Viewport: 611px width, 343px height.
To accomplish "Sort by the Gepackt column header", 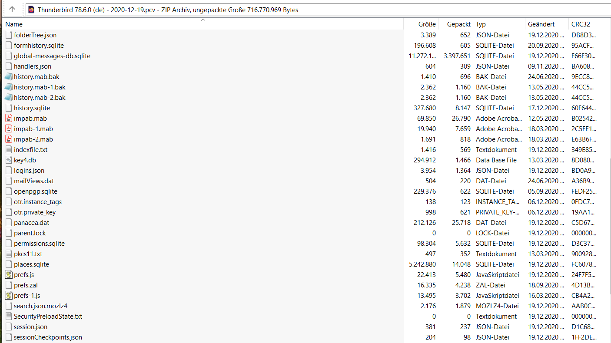I will coord(458,24).
